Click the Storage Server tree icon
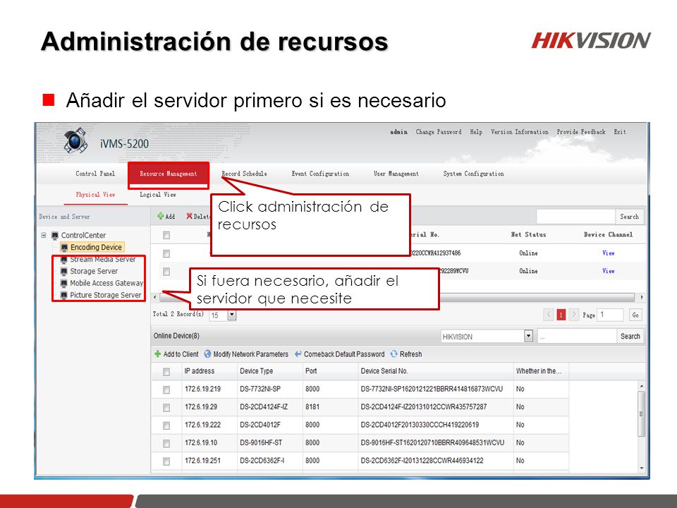The height and width of the screenshot is (508, 677). [x=64, y=271]
